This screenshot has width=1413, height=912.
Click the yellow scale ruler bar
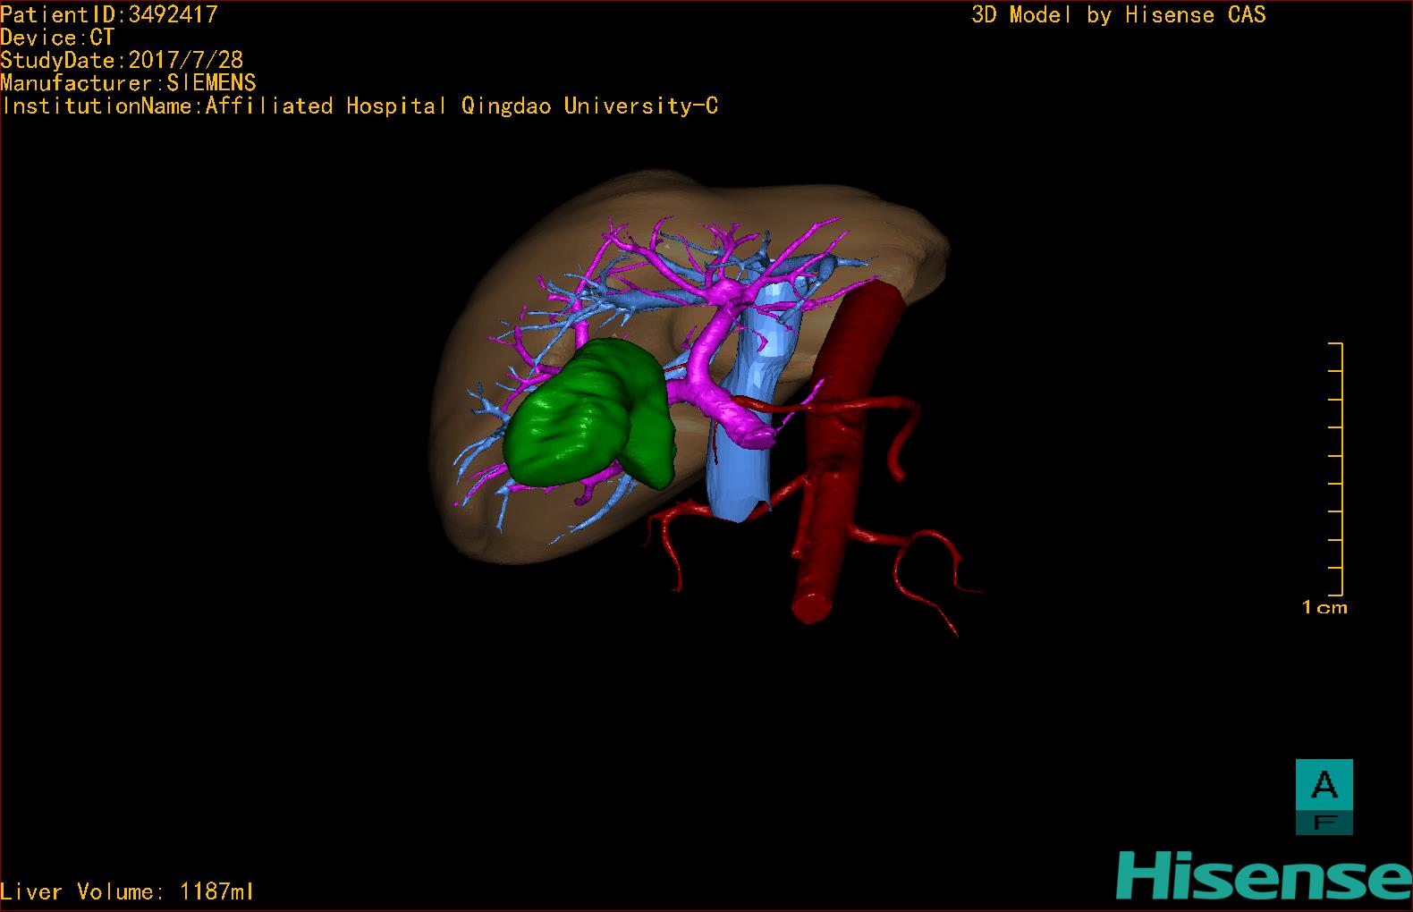pos(1336,469)
